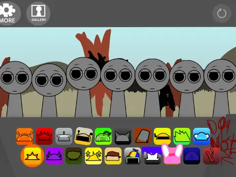Select the brown fedora hat icon
Image resolution: width=236 pixels, height=177 pixels.
coord(113,156)
